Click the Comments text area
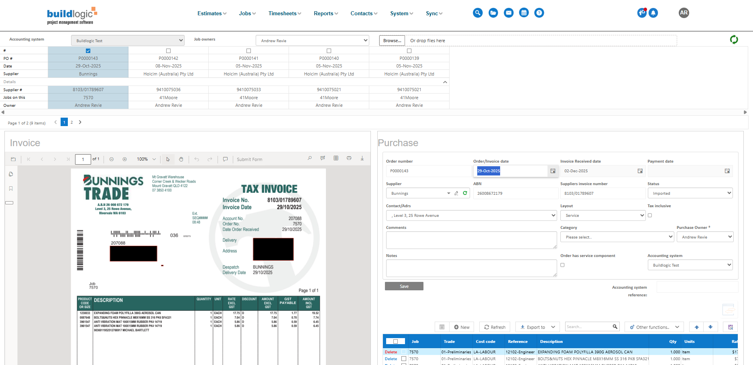The image size is (753, 365). point(472,240)
